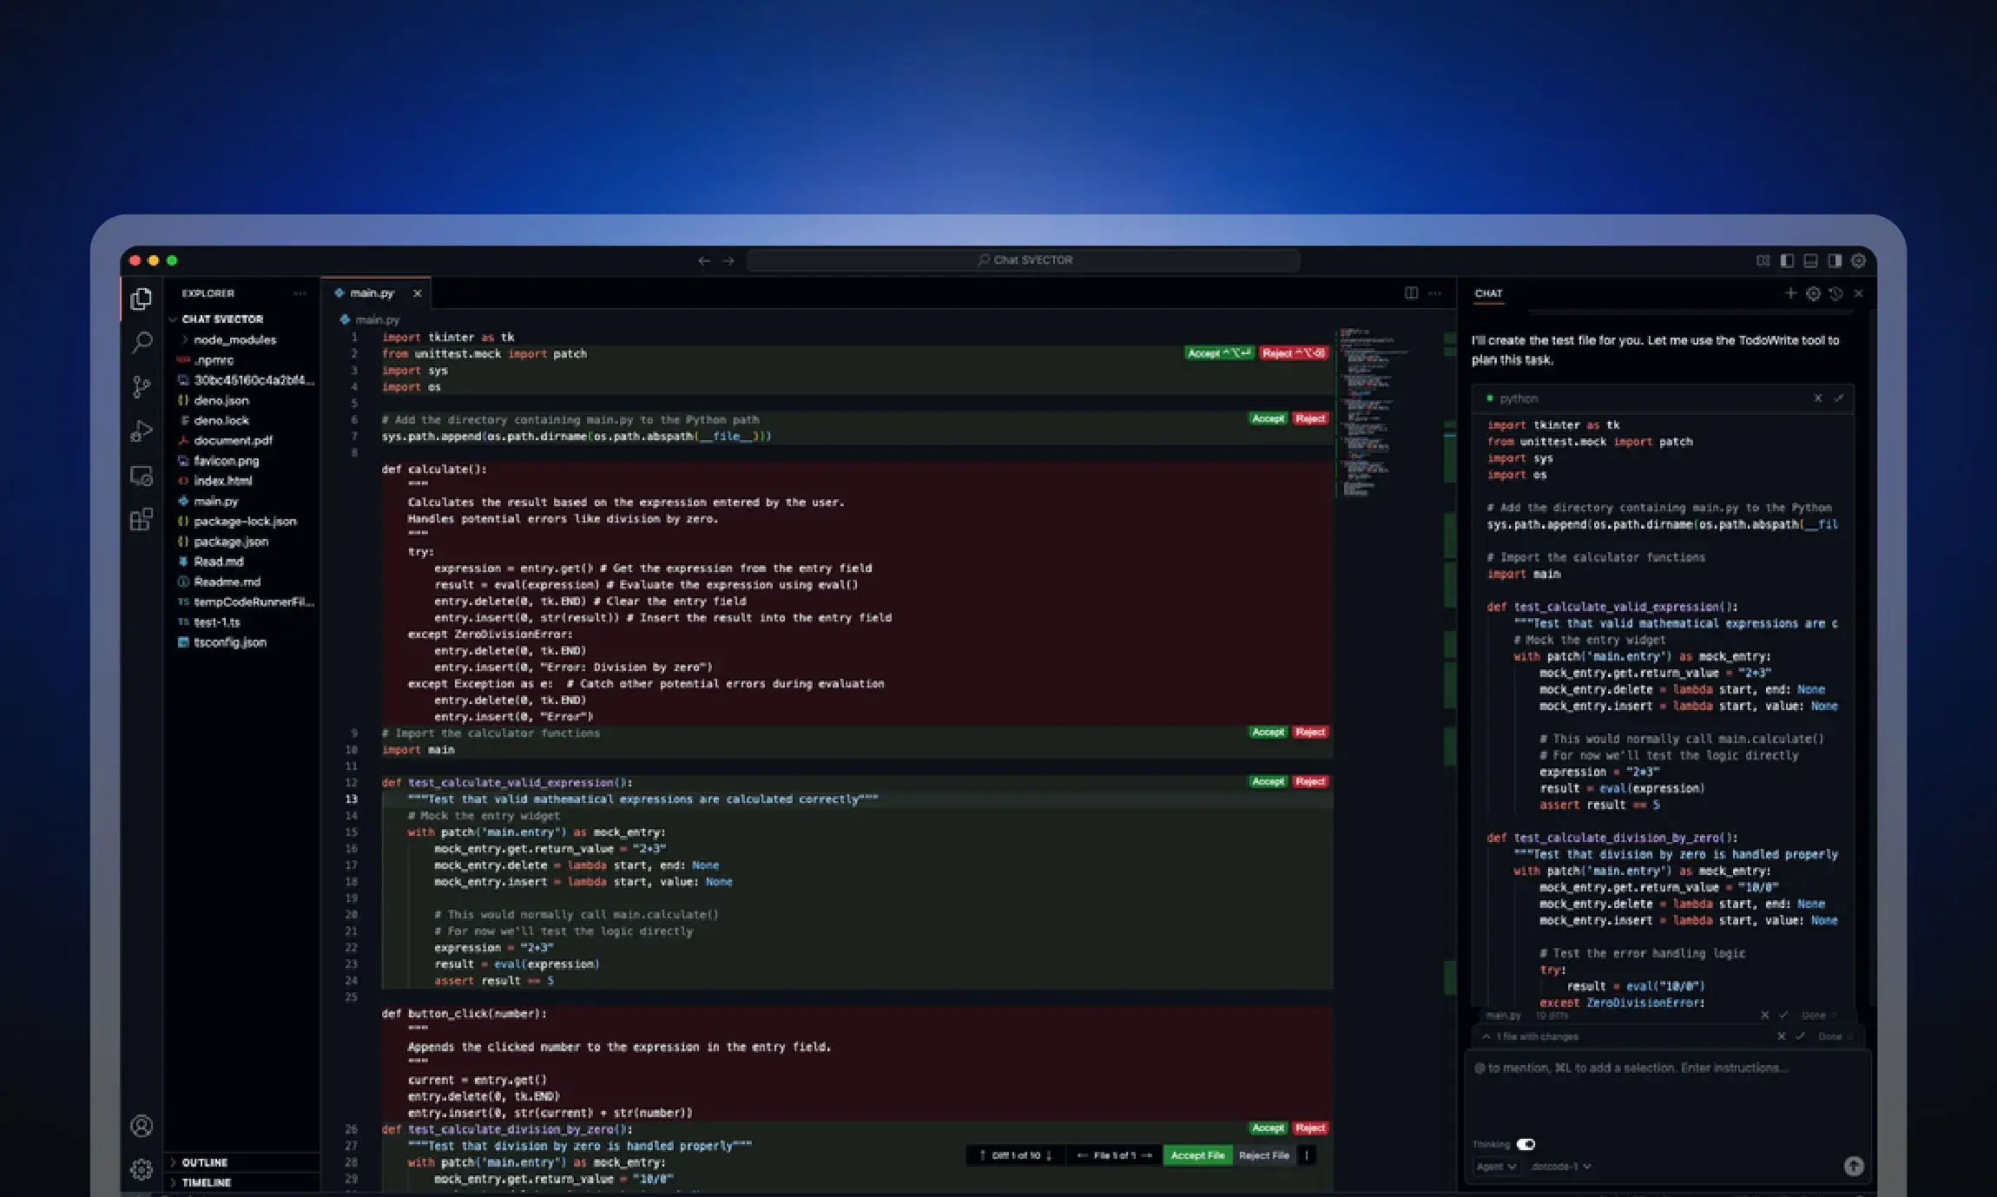The height and width of the screenshot is (1197, 1997).
Task: Click the green Accept File button
Action: 1196,1155
